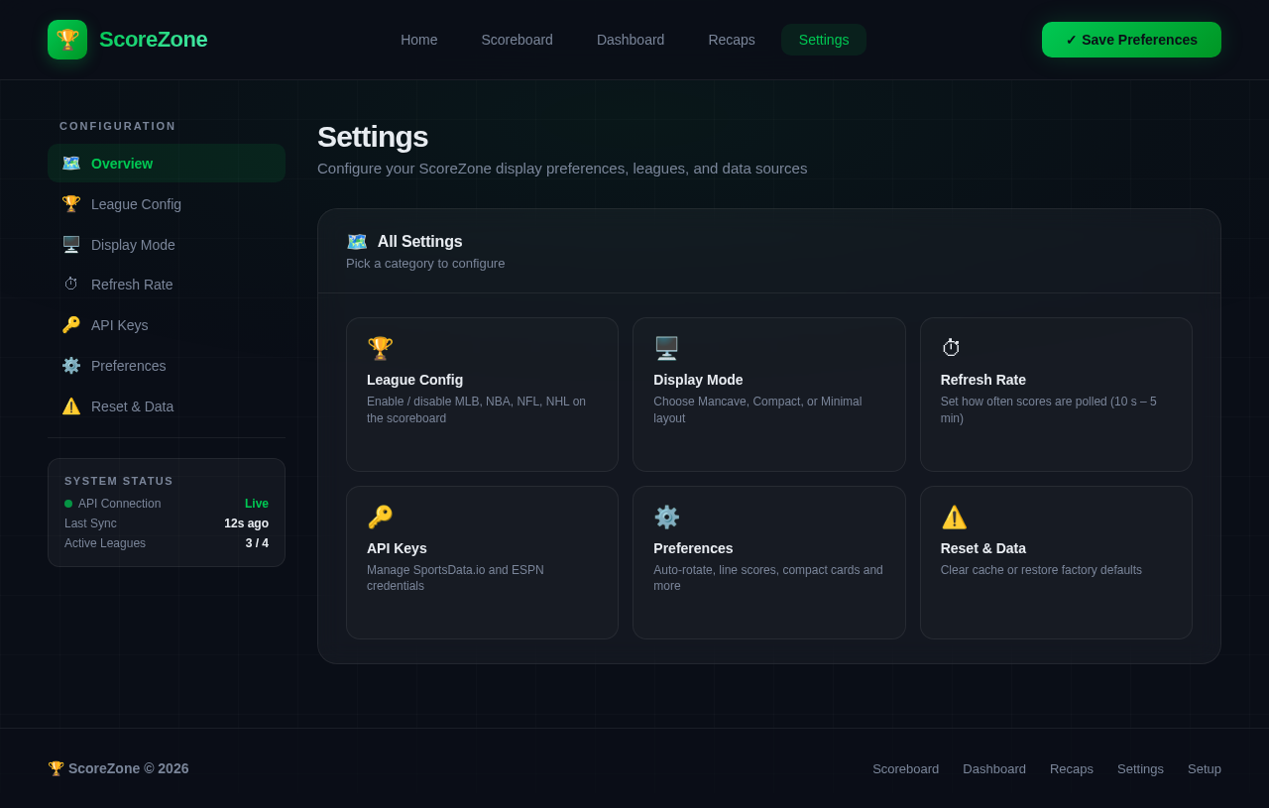Click the warning icon on Reset & Data card
The width and height of the screenshot is (1269, 808).
(954, 517)
